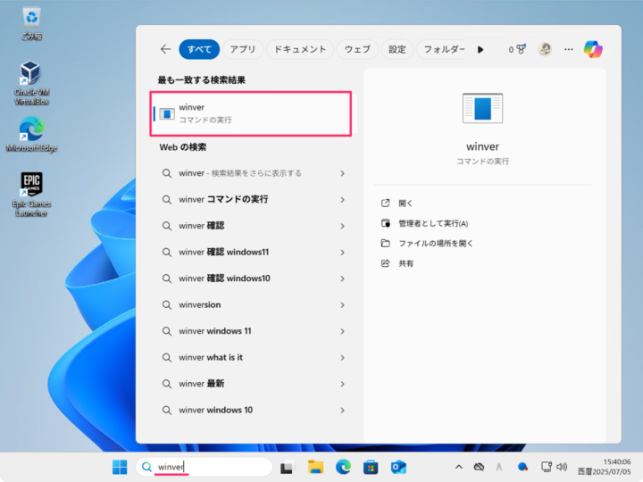Expand chevron for winver コマンドの実行

pyautogui.click(x=342, y=200)
